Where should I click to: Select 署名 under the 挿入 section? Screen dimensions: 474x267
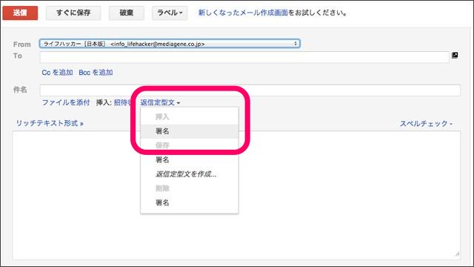(x=190, y=131)
